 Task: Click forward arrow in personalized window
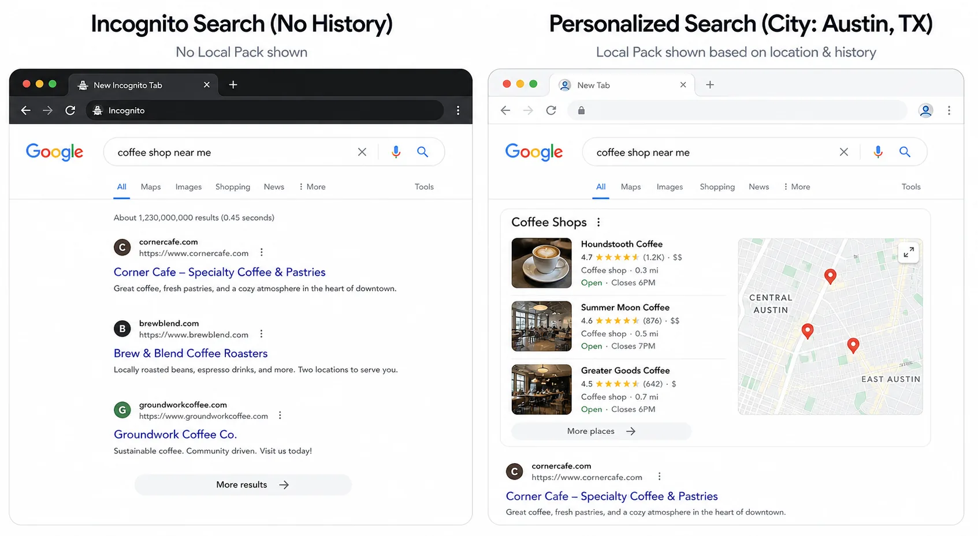tap(528, 110)
